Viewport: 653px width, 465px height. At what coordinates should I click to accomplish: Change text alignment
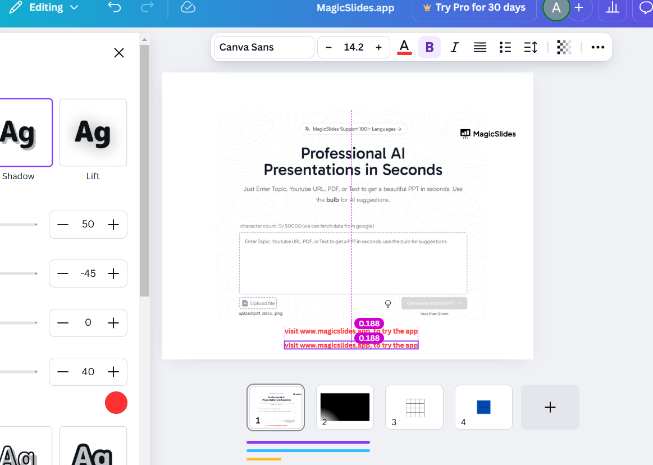tap(480, 47)
